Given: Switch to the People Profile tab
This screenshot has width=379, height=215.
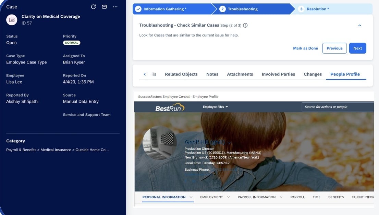Looking at the screenshot, I should point(345,74).
